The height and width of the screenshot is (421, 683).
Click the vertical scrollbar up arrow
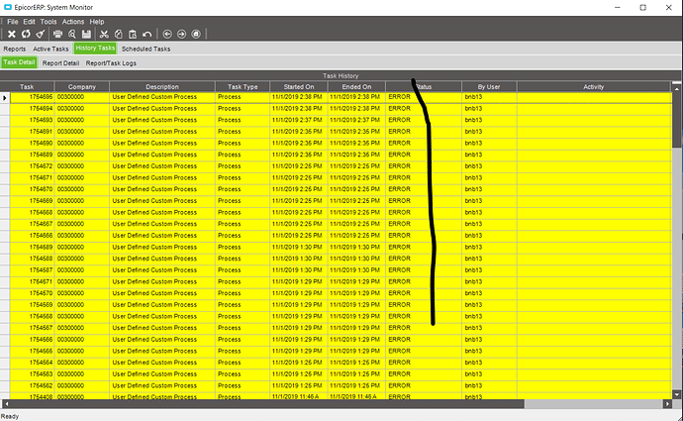pos(676,88)
